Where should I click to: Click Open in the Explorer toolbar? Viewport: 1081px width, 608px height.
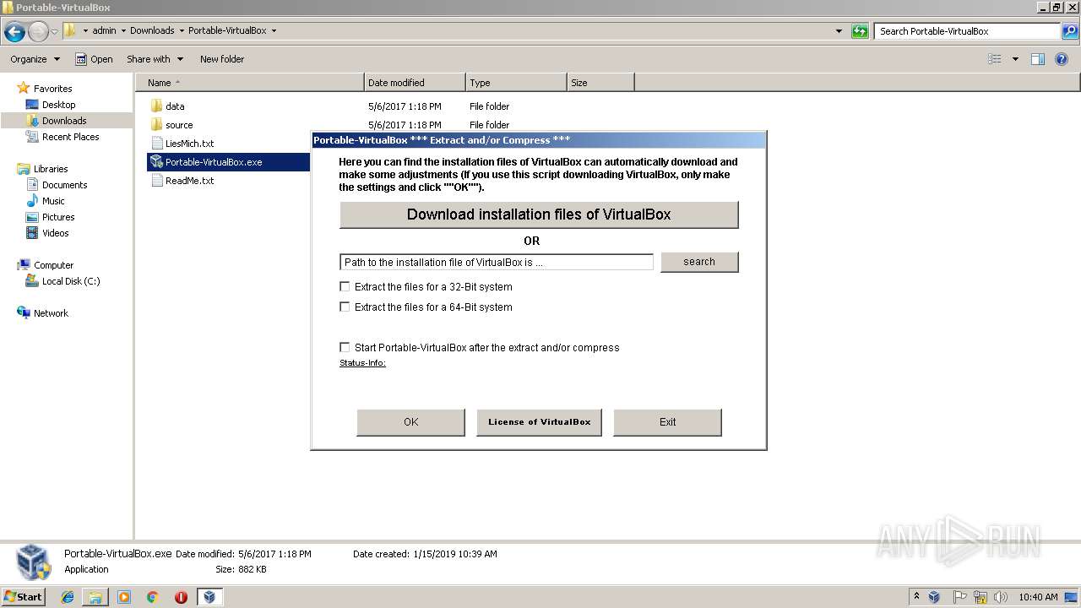pyautogui.click(x=94, y=59)
